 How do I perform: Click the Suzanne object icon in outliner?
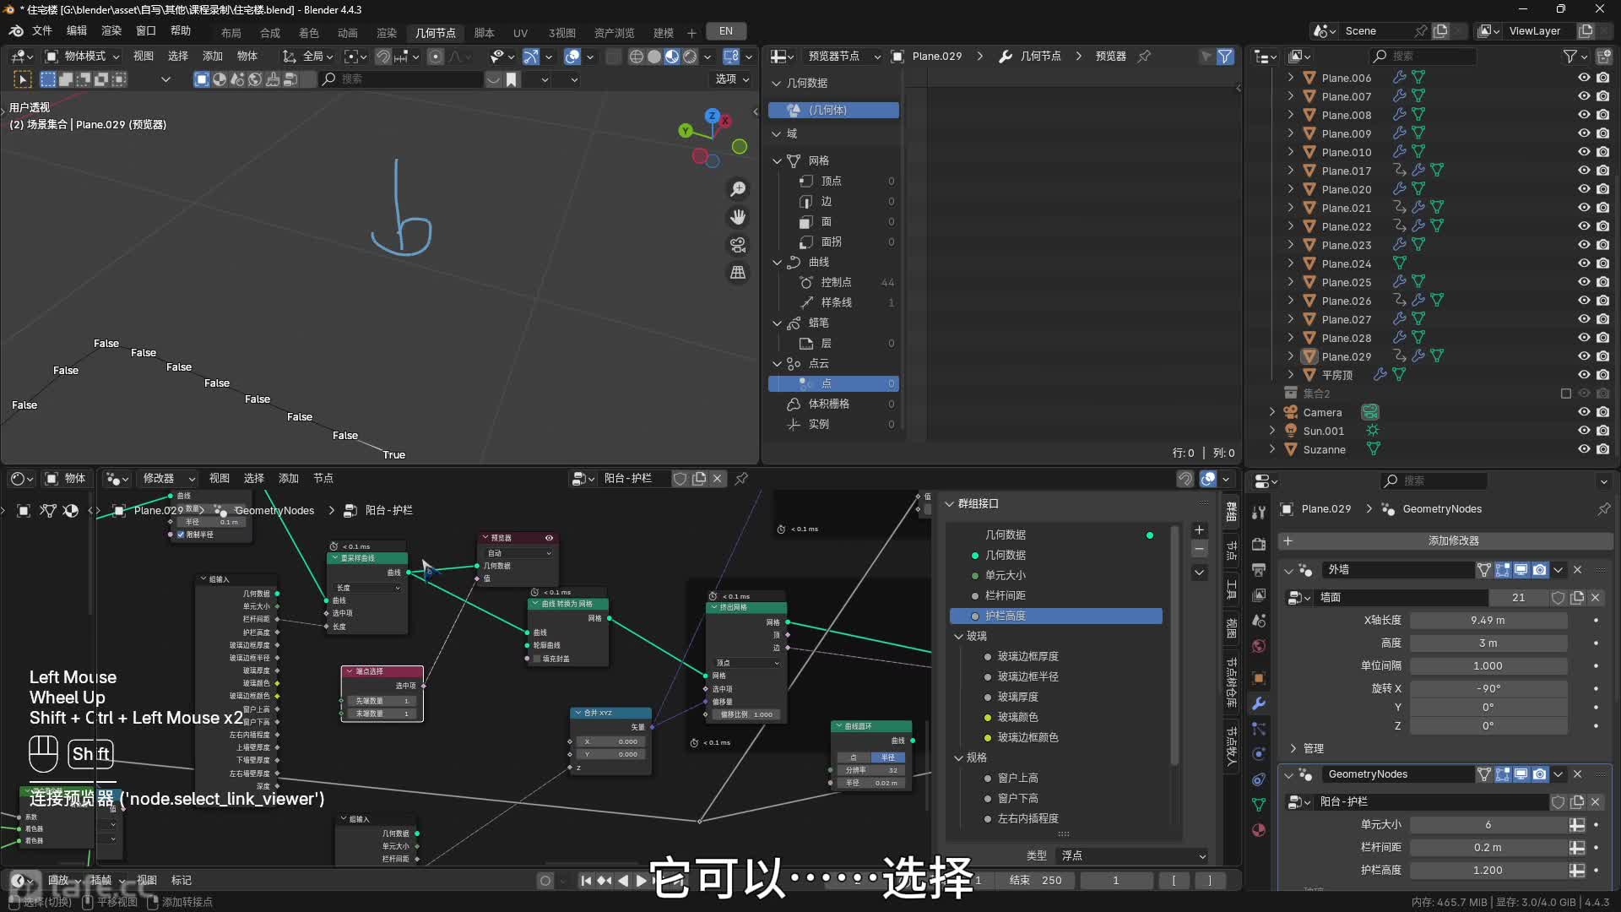pos(1291,450)
